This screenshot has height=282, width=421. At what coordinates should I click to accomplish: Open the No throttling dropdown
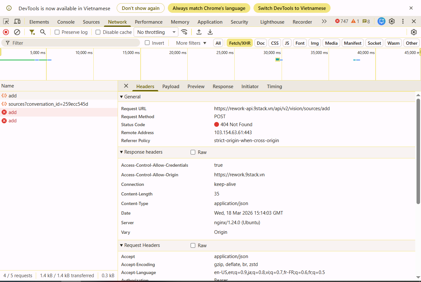tap(156, 32)
